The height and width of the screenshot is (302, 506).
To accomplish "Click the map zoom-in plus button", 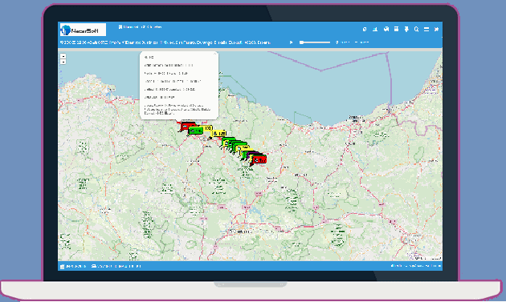I will pyautogui.click(x=63, y=56).
